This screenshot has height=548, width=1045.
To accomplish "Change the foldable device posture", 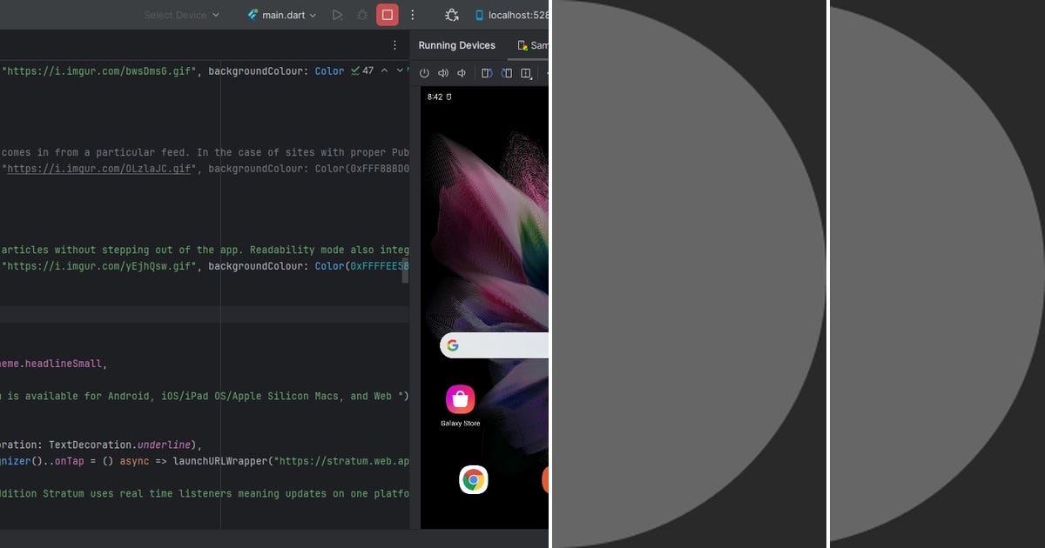I will (x=525, y=73).
